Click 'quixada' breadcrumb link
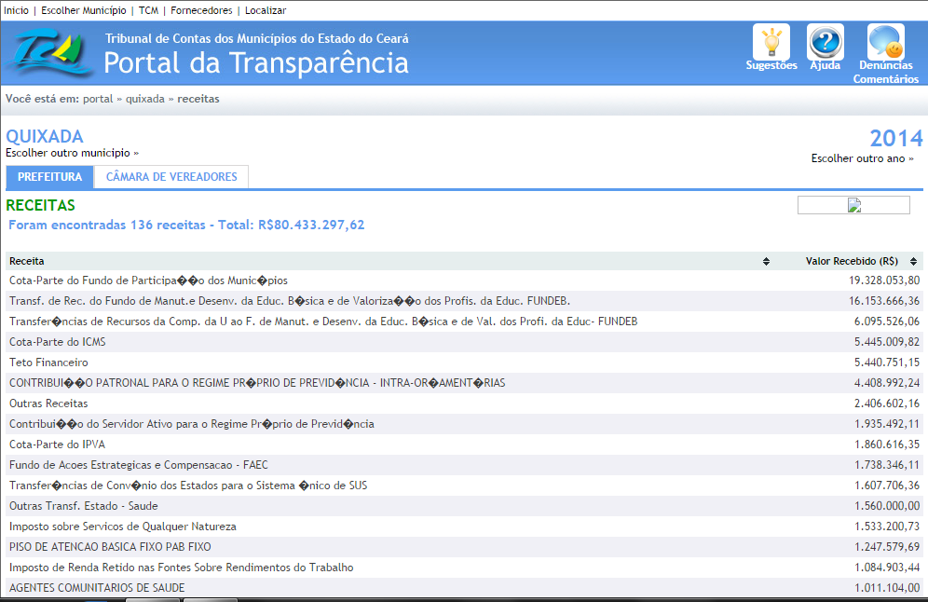This screenshot has height=602, width=928. (x=145, y=99)
